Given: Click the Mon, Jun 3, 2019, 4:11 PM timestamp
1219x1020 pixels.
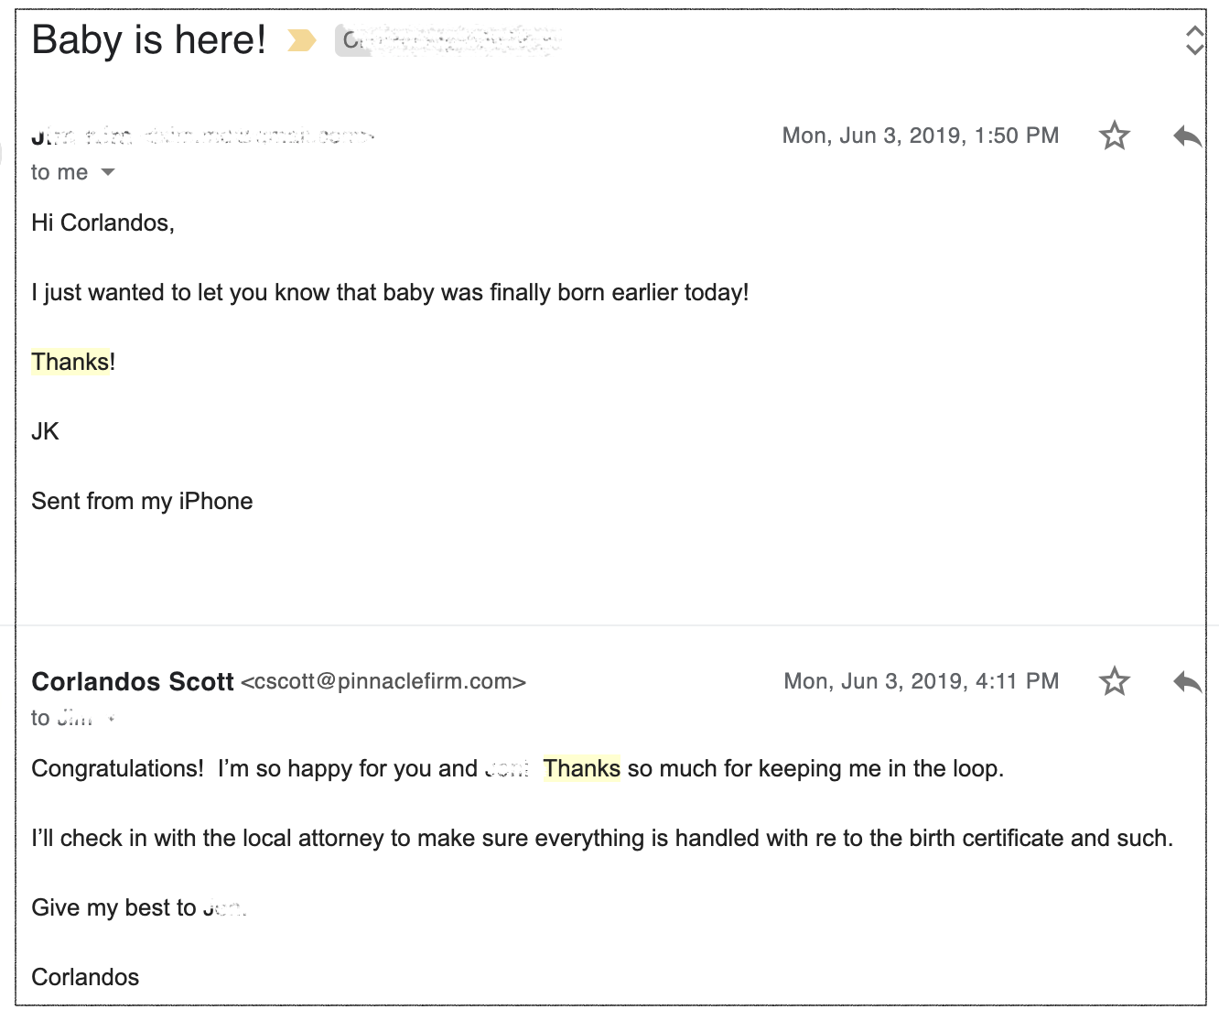Looking at the screenshot, I should 922,681.
